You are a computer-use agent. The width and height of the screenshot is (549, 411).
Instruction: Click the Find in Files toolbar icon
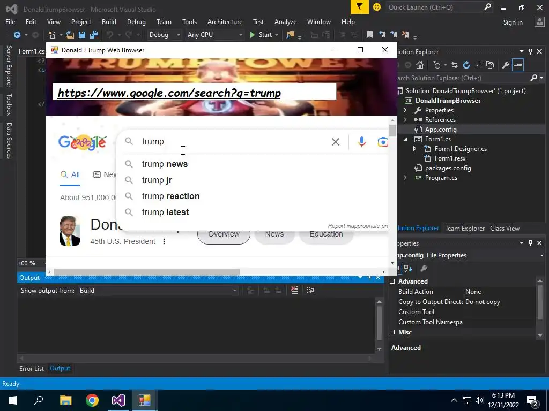[290, 35]
